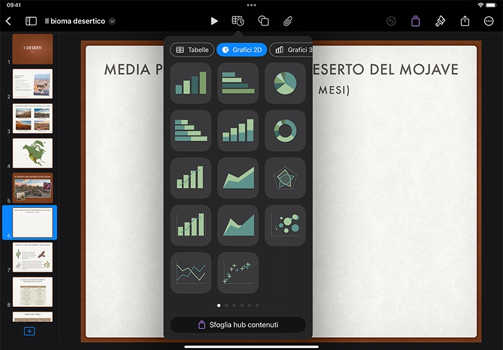Open the shapes insert menu
The width and height of the screenshot is (503, 350).
pyautogui.click(x=263, y=21)
